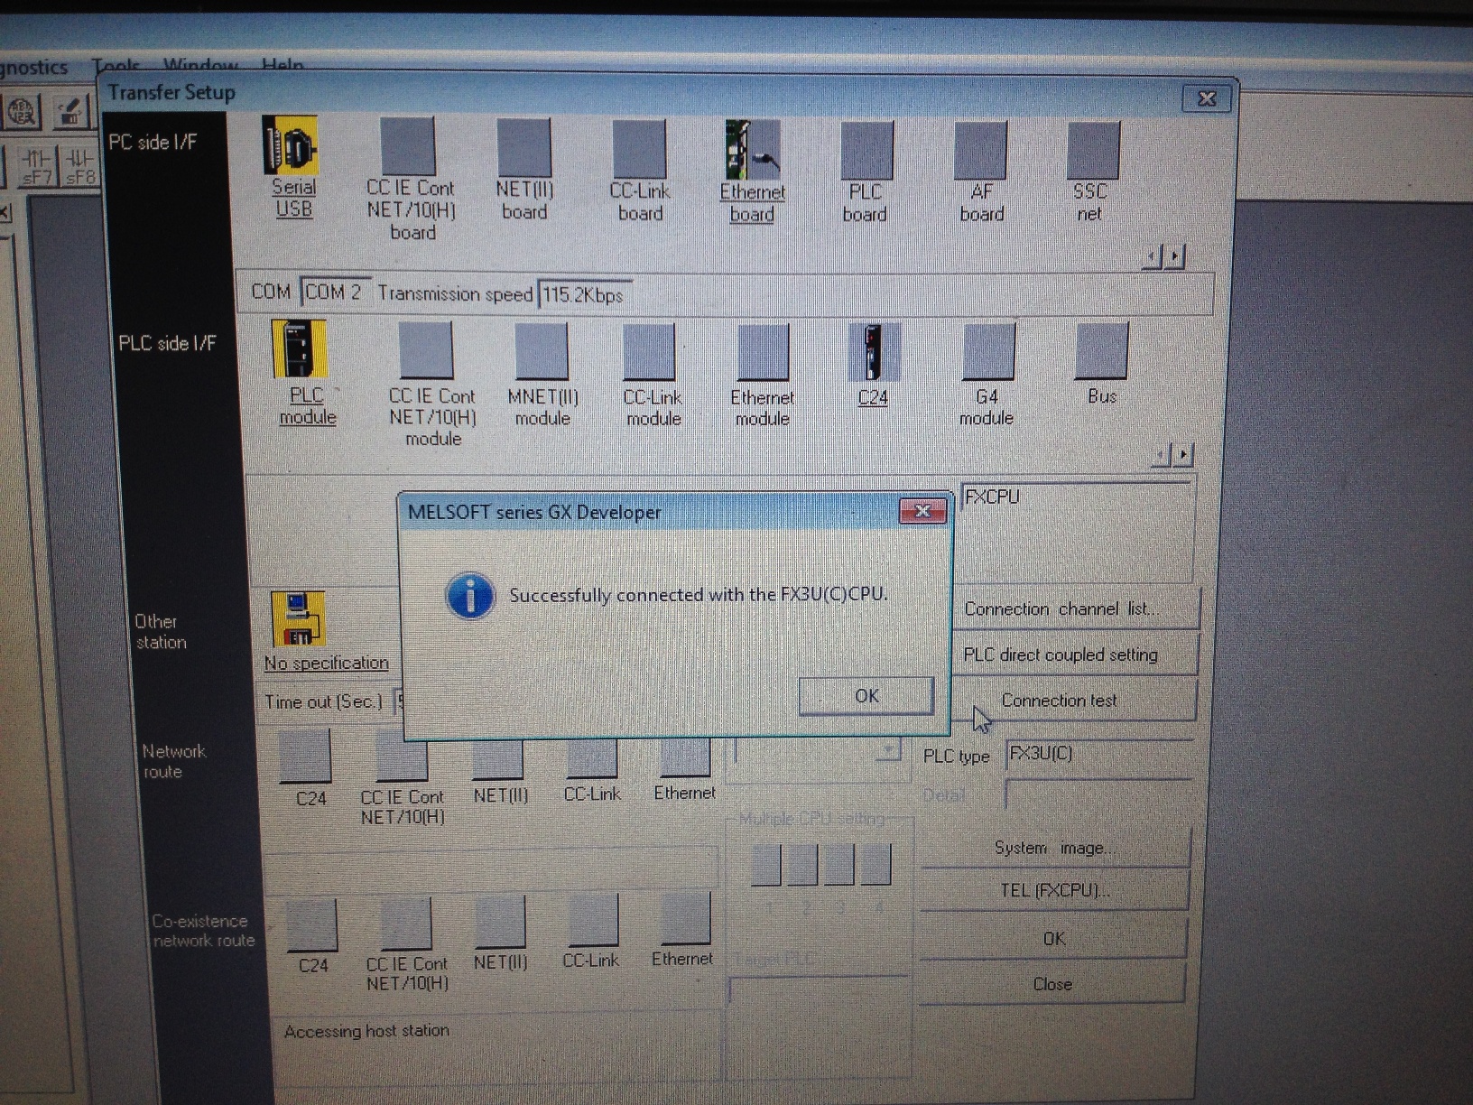Screen dimensions: 1473x1105
Task: Select CC IE Cont NET/10(H) module icon
Action: [x=425, y=351]
